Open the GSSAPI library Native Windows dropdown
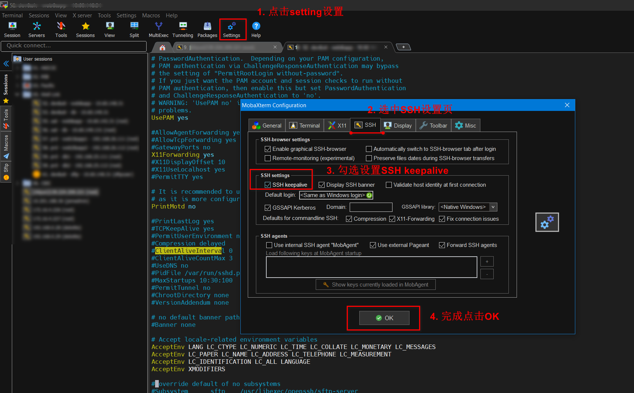 click(468, 207)
